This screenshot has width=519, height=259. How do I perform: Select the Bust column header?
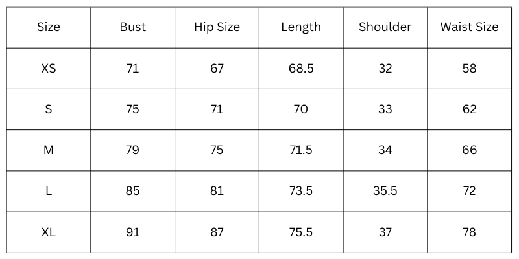[133, 27]
